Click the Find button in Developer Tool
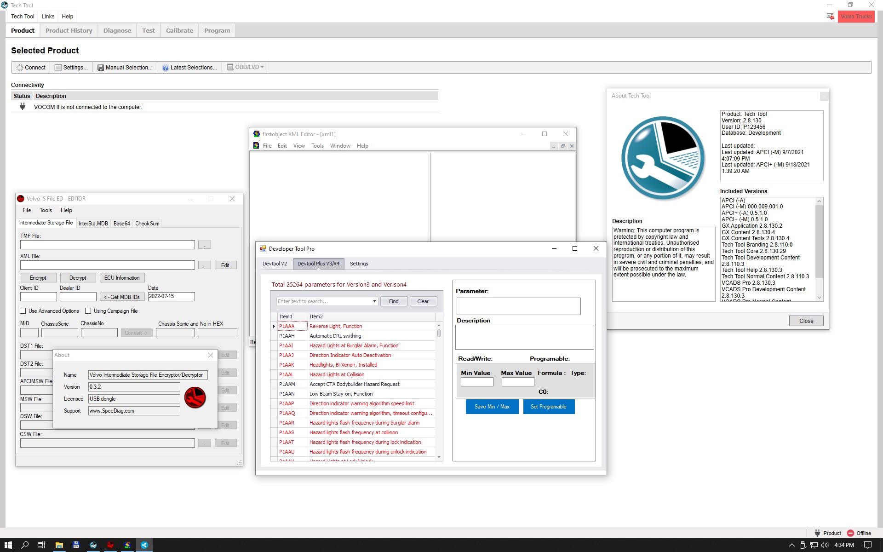The width and height of the screenshot is (883, 552). click(394, 301)
